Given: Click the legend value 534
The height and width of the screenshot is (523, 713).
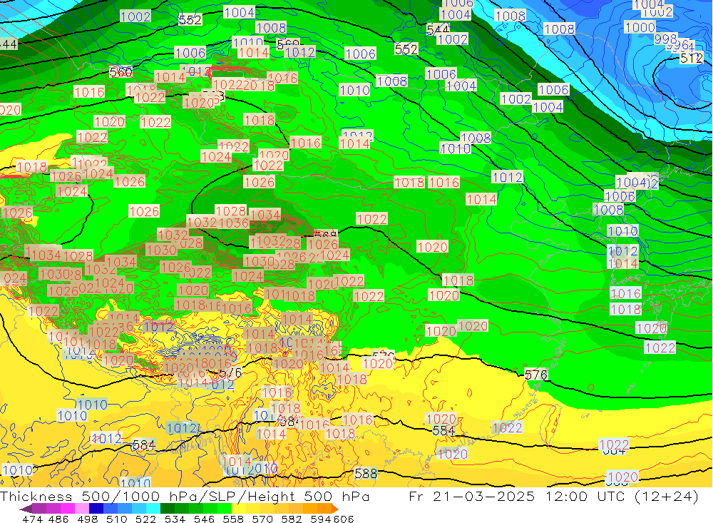Looking at the screenshot, I should tap(175, 519).
